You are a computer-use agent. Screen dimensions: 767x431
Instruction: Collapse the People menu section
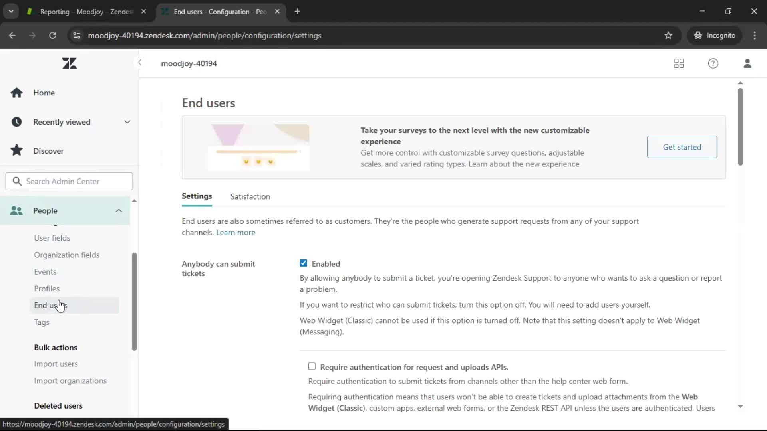(x=119, y=211)
